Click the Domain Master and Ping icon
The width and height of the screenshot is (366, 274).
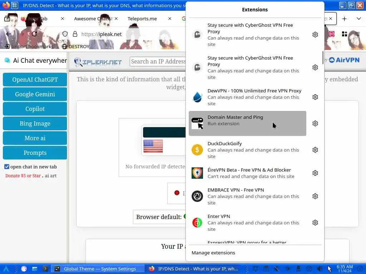(197, 123)
